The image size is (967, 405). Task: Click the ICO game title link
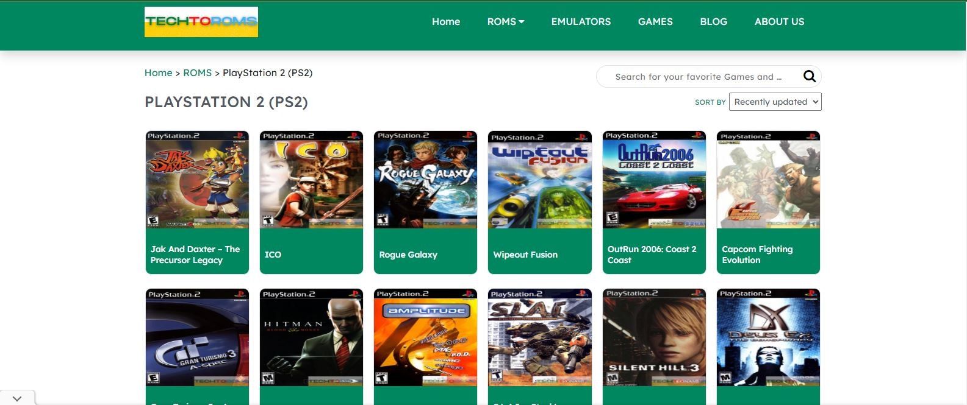273,255
